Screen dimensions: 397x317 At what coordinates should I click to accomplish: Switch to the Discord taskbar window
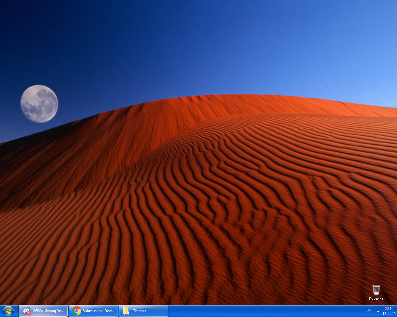[x=43, y=311]
